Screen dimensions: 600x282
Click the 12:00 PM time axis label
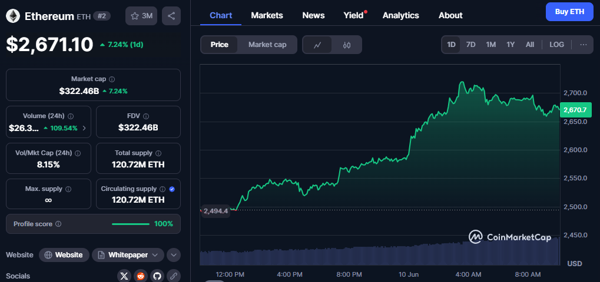point(230,275)
